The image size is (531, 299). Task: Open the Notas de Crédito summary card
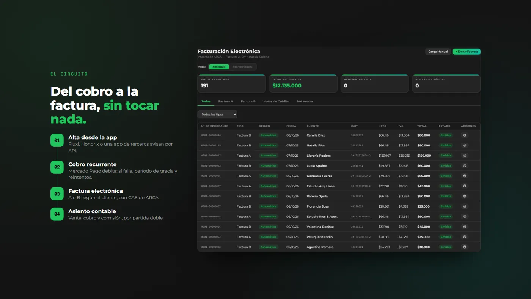pos(446,83)
